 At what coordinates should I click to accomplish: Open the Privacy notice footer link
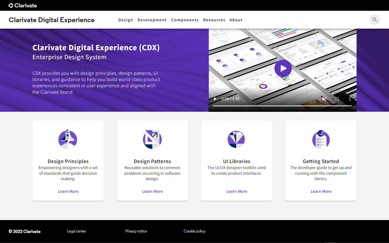[x=136, y=231]
